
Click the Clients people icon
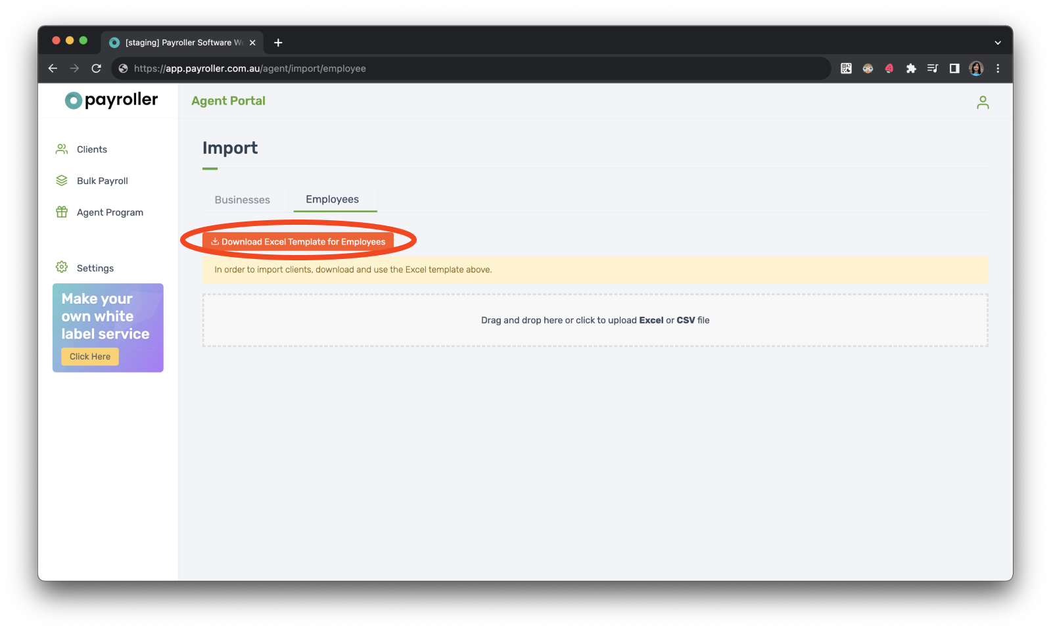[x=62, y=149]
